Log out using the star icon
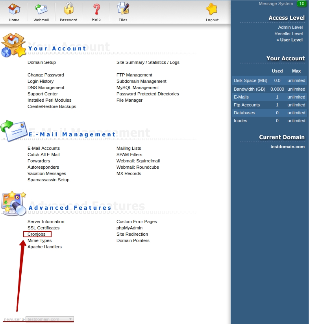309x324 pixels. click(x=212, y=9)
